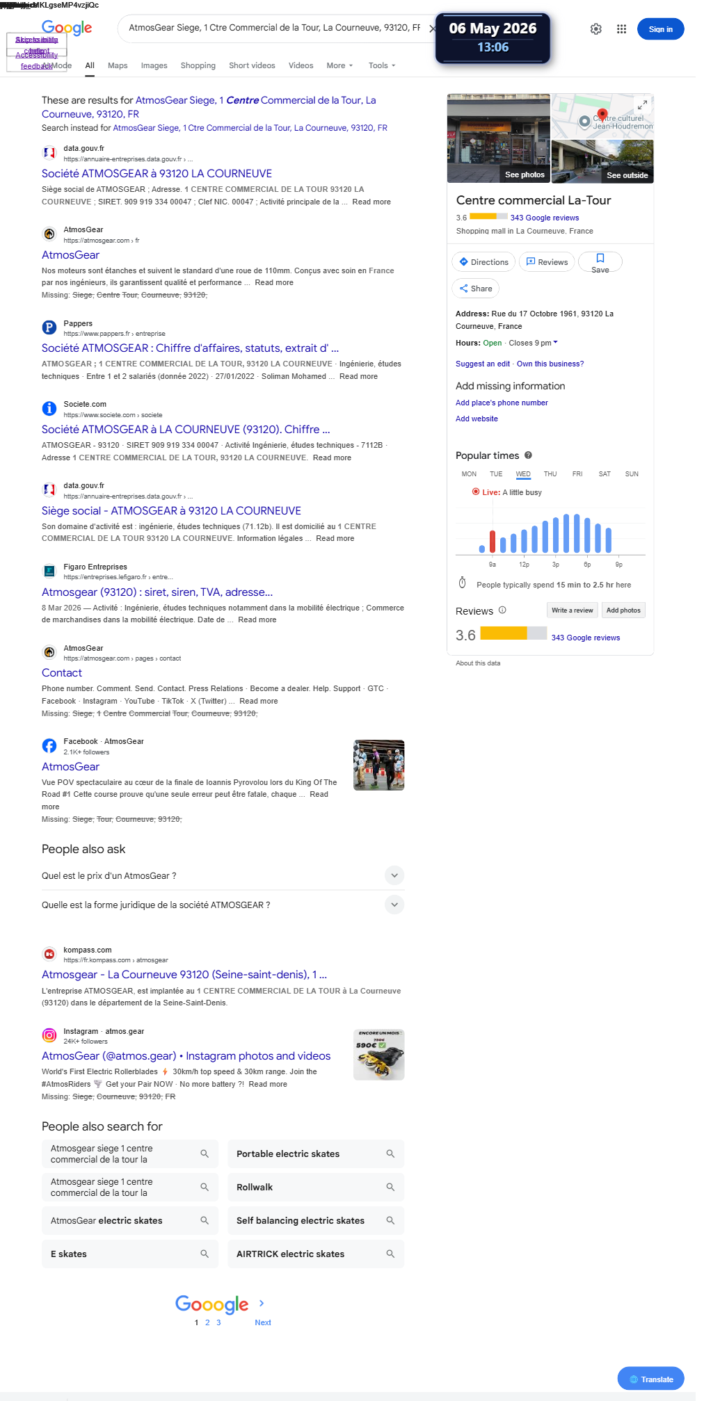704x1401 pixels.
Task: Expand "Quel est le prix d'un AtmosGear ?"
Action: [394, 875]
